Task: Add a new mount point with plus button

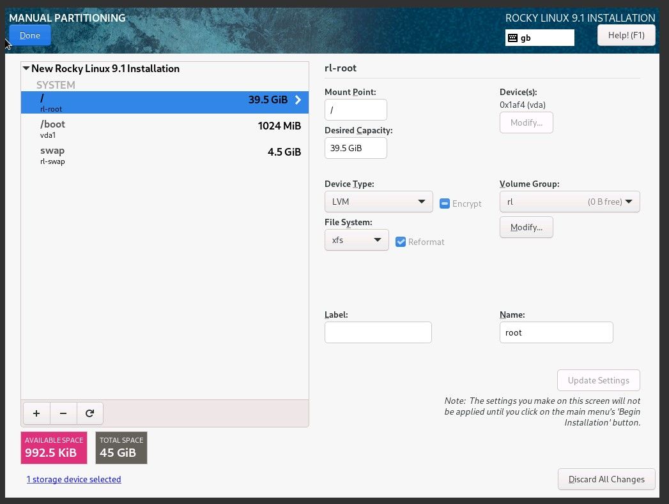Action: pyautogui.click(x=36, y=413)
